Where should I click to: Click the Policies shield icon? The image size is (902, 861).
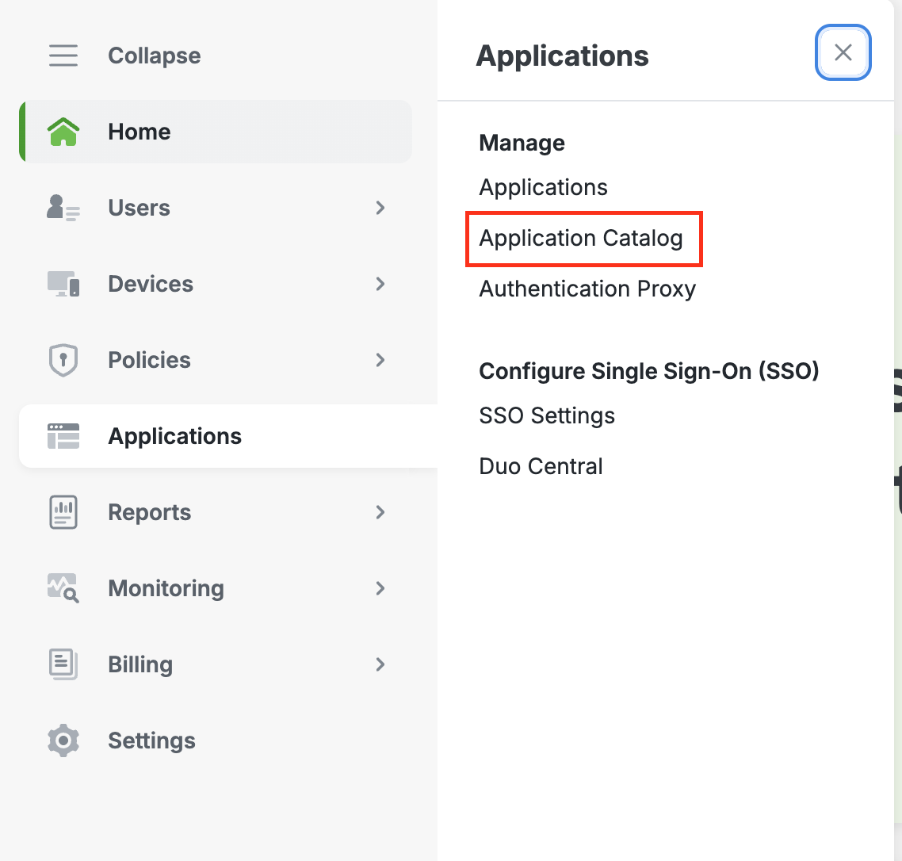(63, 360)
